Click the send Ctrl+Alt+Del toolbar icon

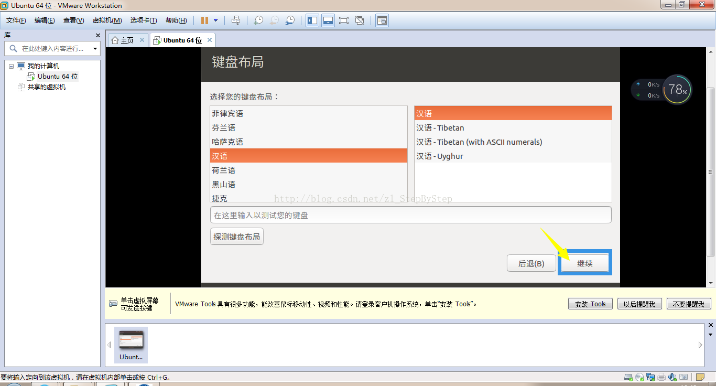pyautogui.click(x=236, y=20)
